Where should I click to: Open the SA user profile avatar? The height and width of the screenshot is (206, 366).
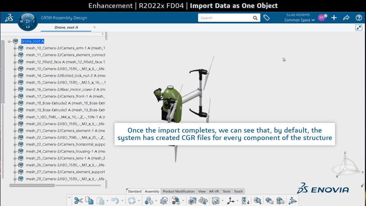322,18
